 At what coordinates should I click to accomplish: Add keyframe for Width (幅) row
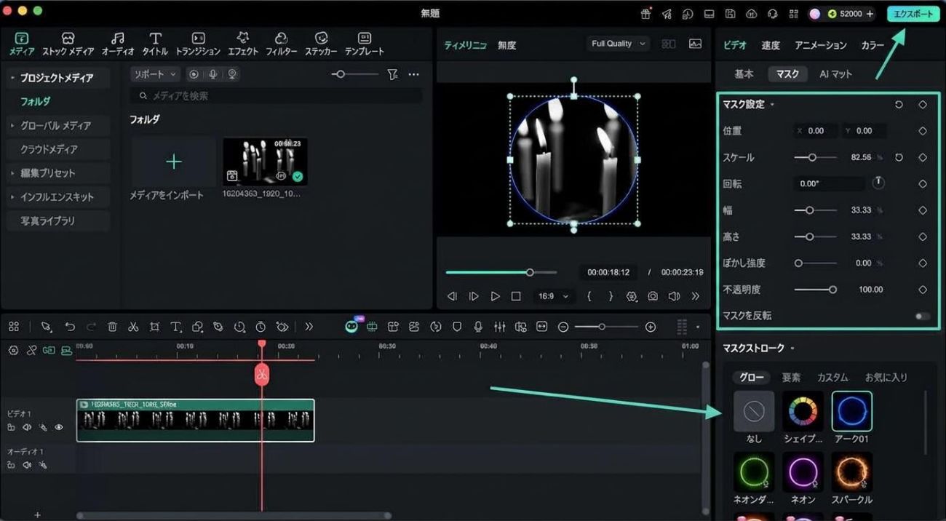pyautogui.click(x=923, y=210)
